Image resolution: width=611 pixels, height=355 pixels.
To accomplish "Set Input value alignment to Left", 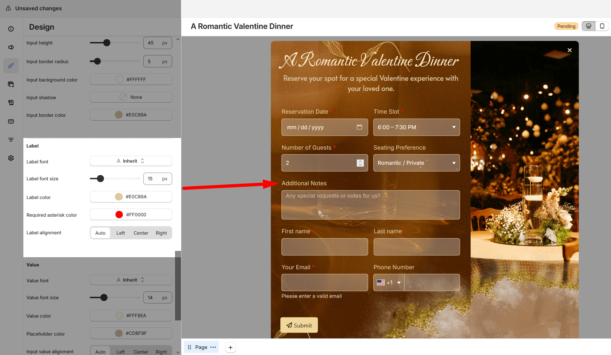I will pyautogui.click(x=121, y=351).
